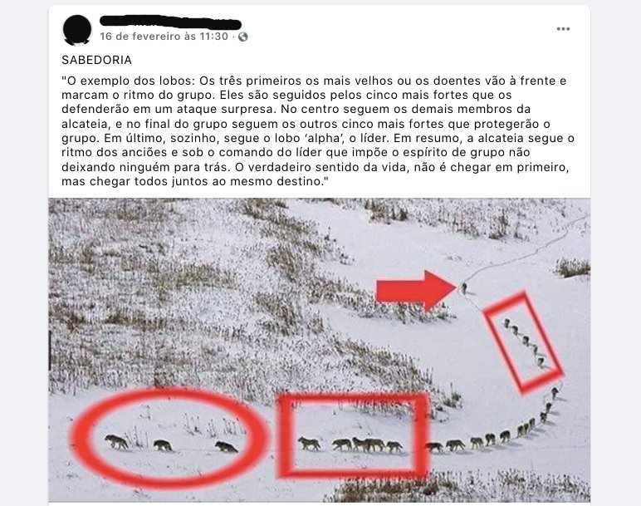The image size is (641, 506).
Task: Click the first wolf in the horizontal red rectangle
Action: point(309,444)
